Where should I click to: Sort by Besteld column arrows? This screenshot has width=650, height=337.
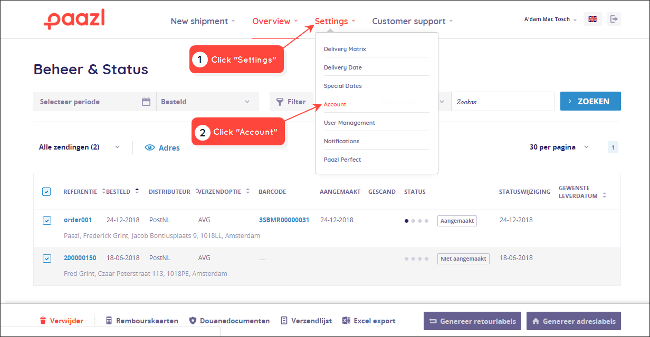[137, 192]
